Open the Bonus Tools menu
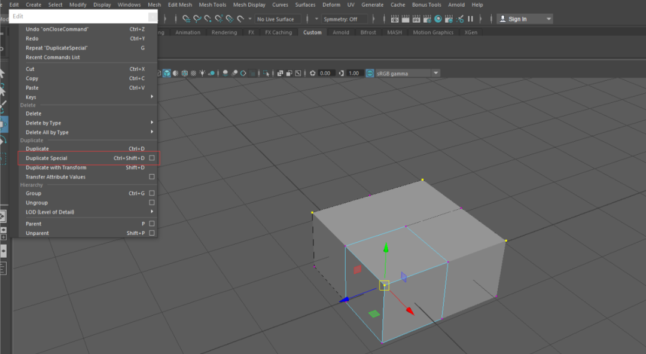The width and height of the screenshot is (646, 354). (x=426, y=5)
